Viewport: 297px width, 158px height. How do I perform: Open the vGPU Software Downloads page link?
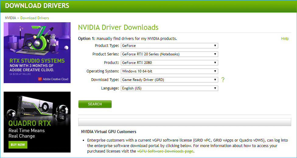click(165, 151)
